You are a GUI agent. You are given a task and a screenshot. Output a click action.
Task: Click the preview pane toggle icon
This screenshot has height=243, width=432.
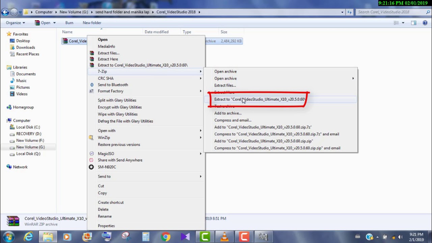(x=413, y=23)
